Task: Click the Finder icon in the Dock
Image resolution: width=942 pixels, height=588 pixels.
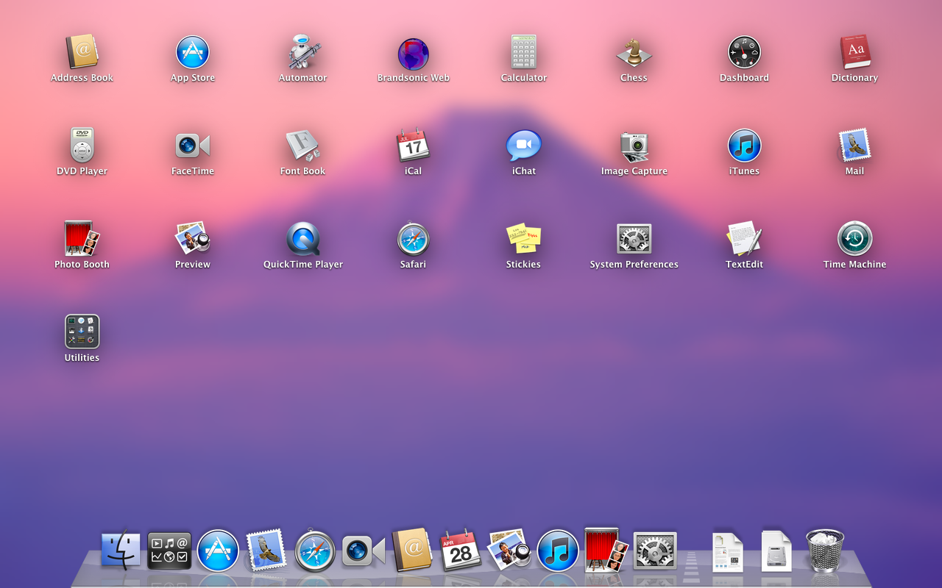Action: tap(121, 550)
